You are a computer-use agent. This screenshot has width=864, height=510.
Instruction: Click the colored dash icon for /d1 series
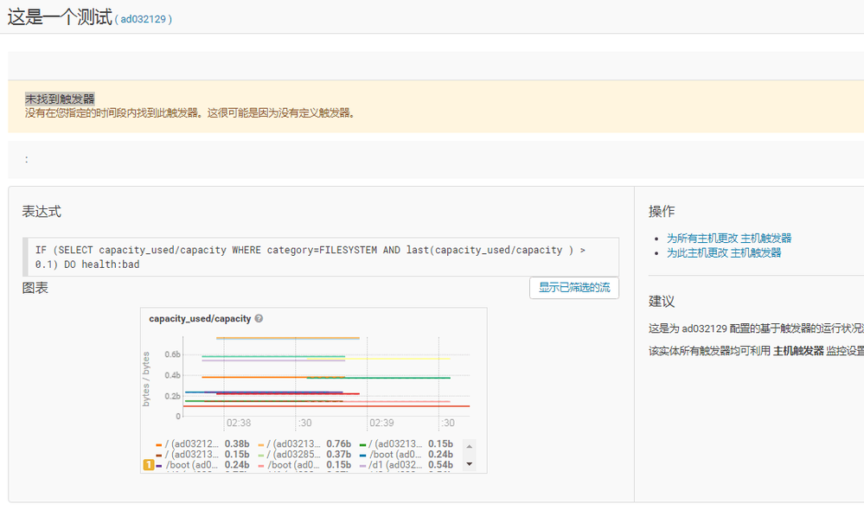coord(363,466)
